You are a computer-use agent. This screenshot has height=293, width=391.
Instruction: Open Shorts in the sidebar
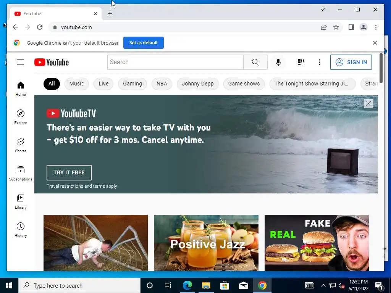click(x=21, y=145)
